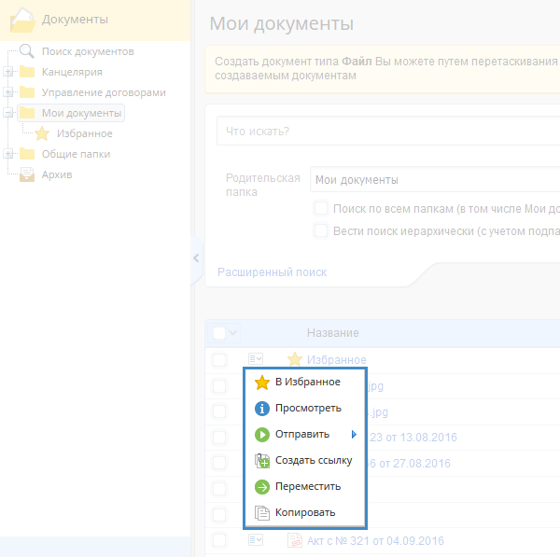The width and height of the screenshot is (560, 557).
Task: Click the Архив icon in the sidebar
Action: pyautogui.click(x=27, y=174)
